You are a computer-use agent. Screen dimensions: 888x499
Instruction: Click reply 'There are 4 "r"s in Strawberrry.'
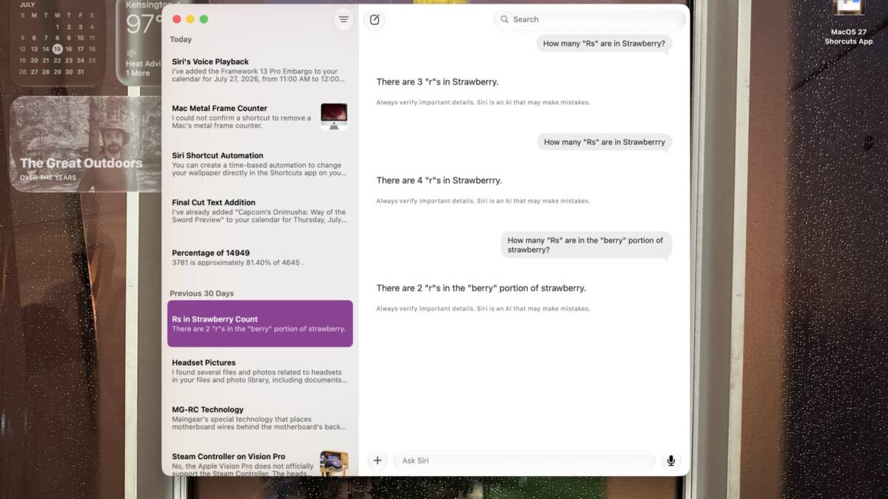[x=439, y=180]
